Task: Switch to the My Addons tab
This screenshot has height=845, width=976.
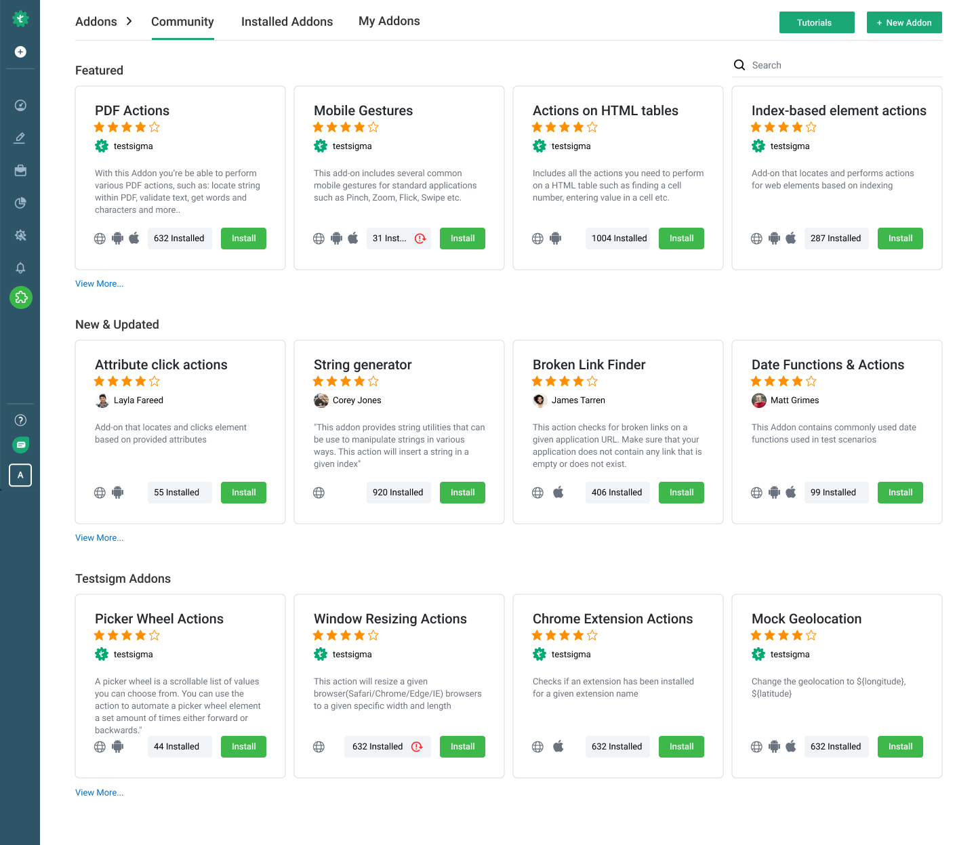Action: (389, 22)
